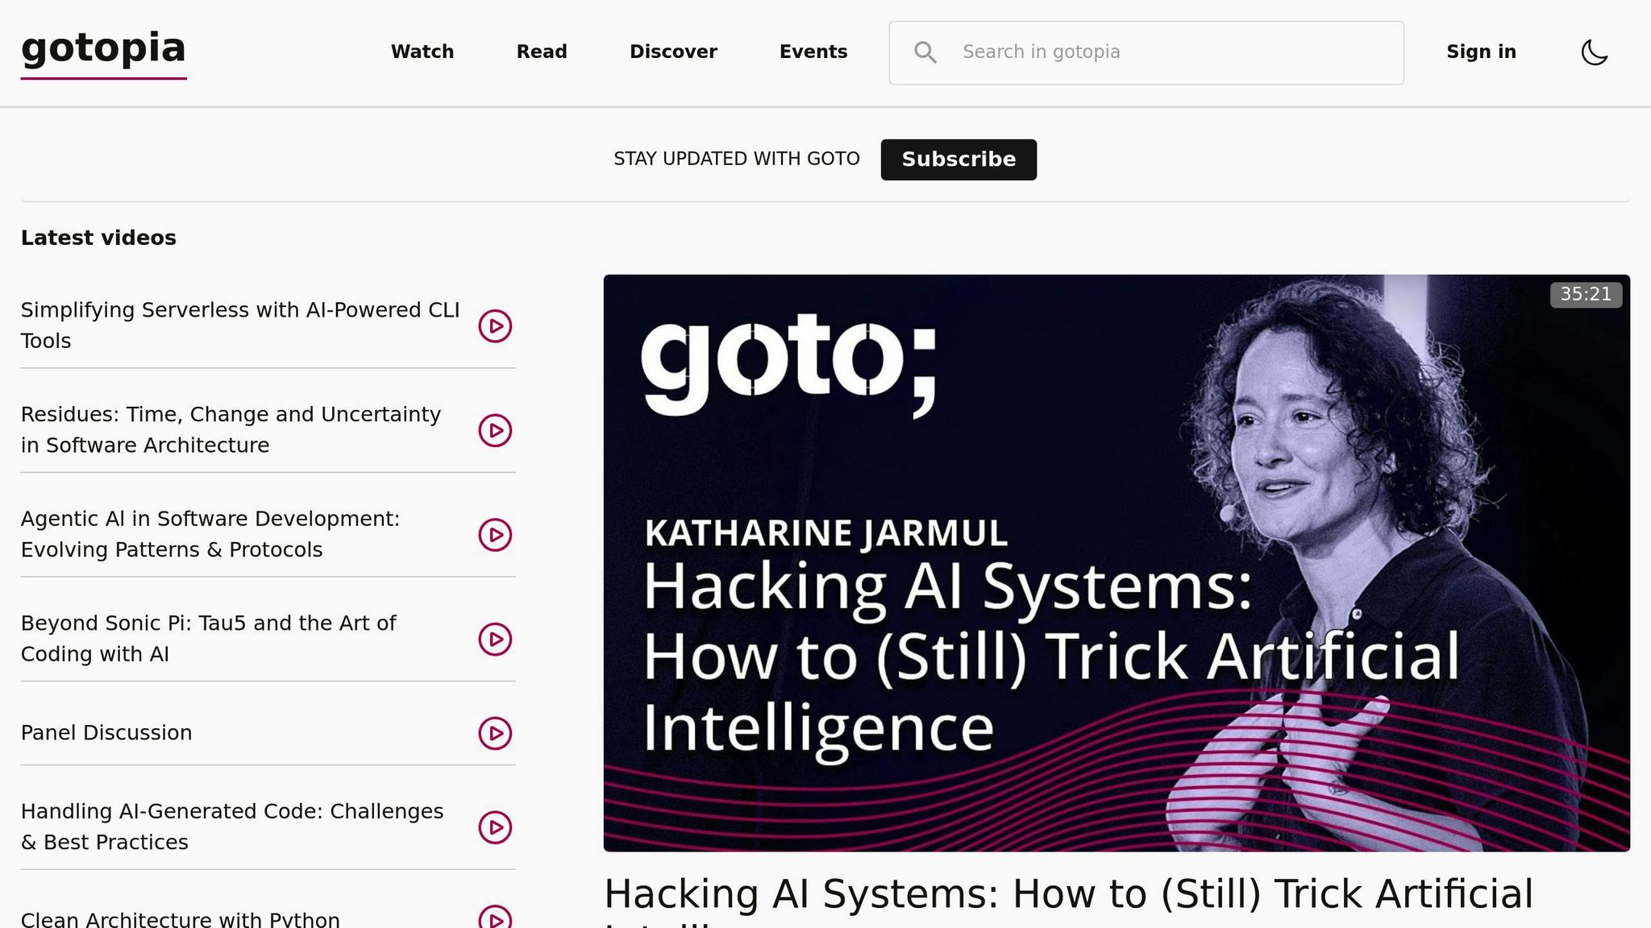Open the Watch menu
This screenshot has width=1651, height=928.
tap(422, 52)
